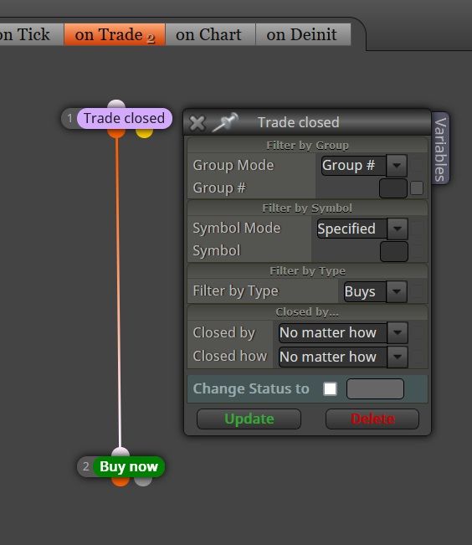Close the Trade closed properties panel
This screenshot has width=472, height=545.
click(x=197, y=123)
